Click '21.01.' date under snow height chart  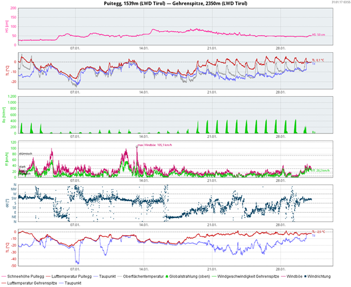pyautogui.click(x=212, y=48)
